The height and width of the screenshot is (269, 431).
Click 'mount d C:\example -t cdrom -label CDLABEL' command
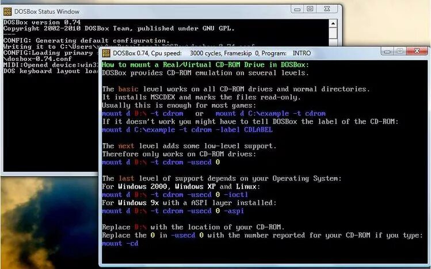(x=187, y=129)
